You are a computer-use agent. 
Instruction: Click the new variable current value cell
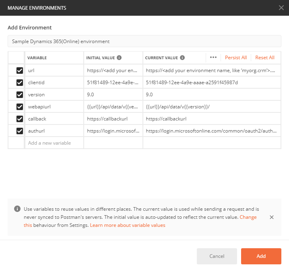pyautogui.click(x=212, y=143)
